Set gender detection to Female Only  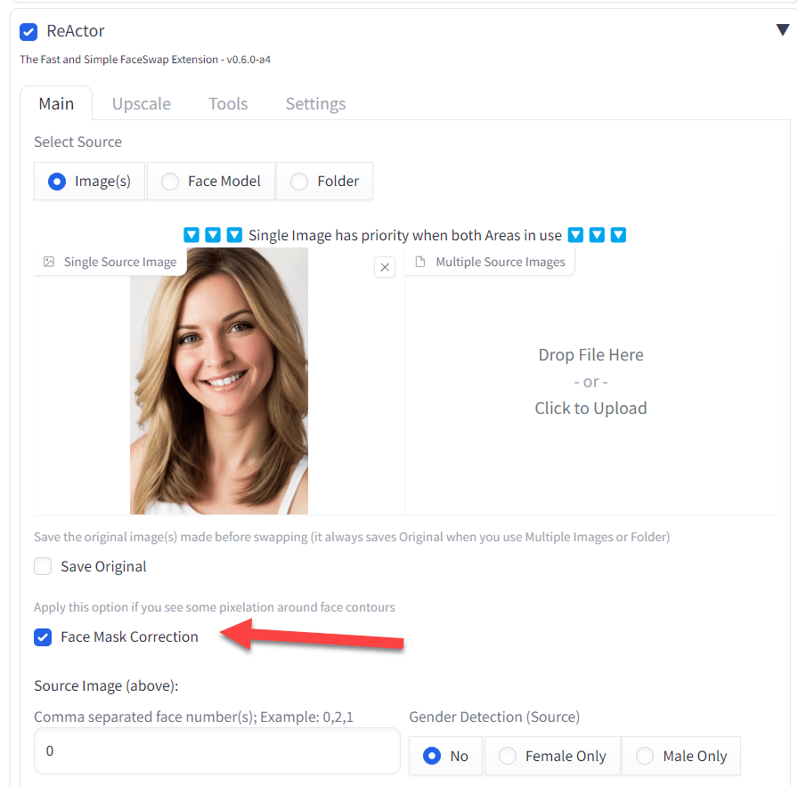pos(552,756)
